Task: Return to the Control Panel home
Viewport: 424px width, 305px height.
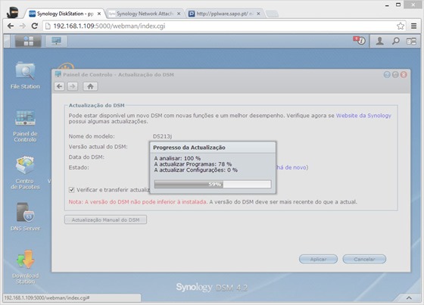Action: (90, 86)
